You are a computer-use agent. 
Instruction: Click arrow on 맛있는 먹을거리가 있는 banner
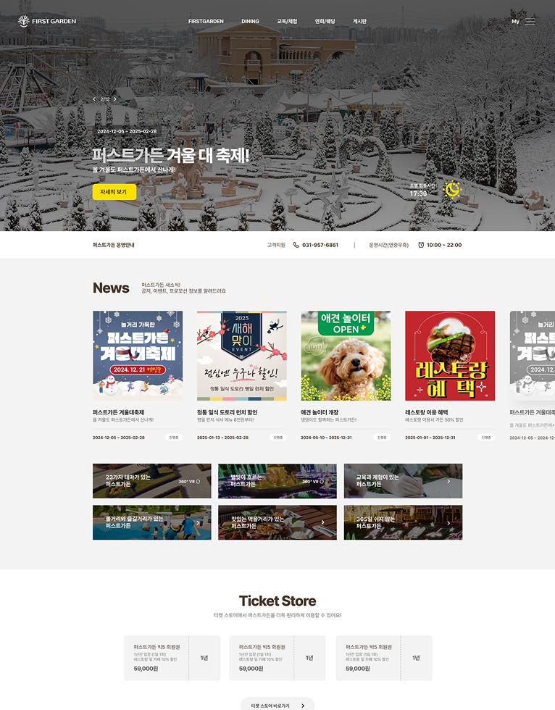[322, 522]
